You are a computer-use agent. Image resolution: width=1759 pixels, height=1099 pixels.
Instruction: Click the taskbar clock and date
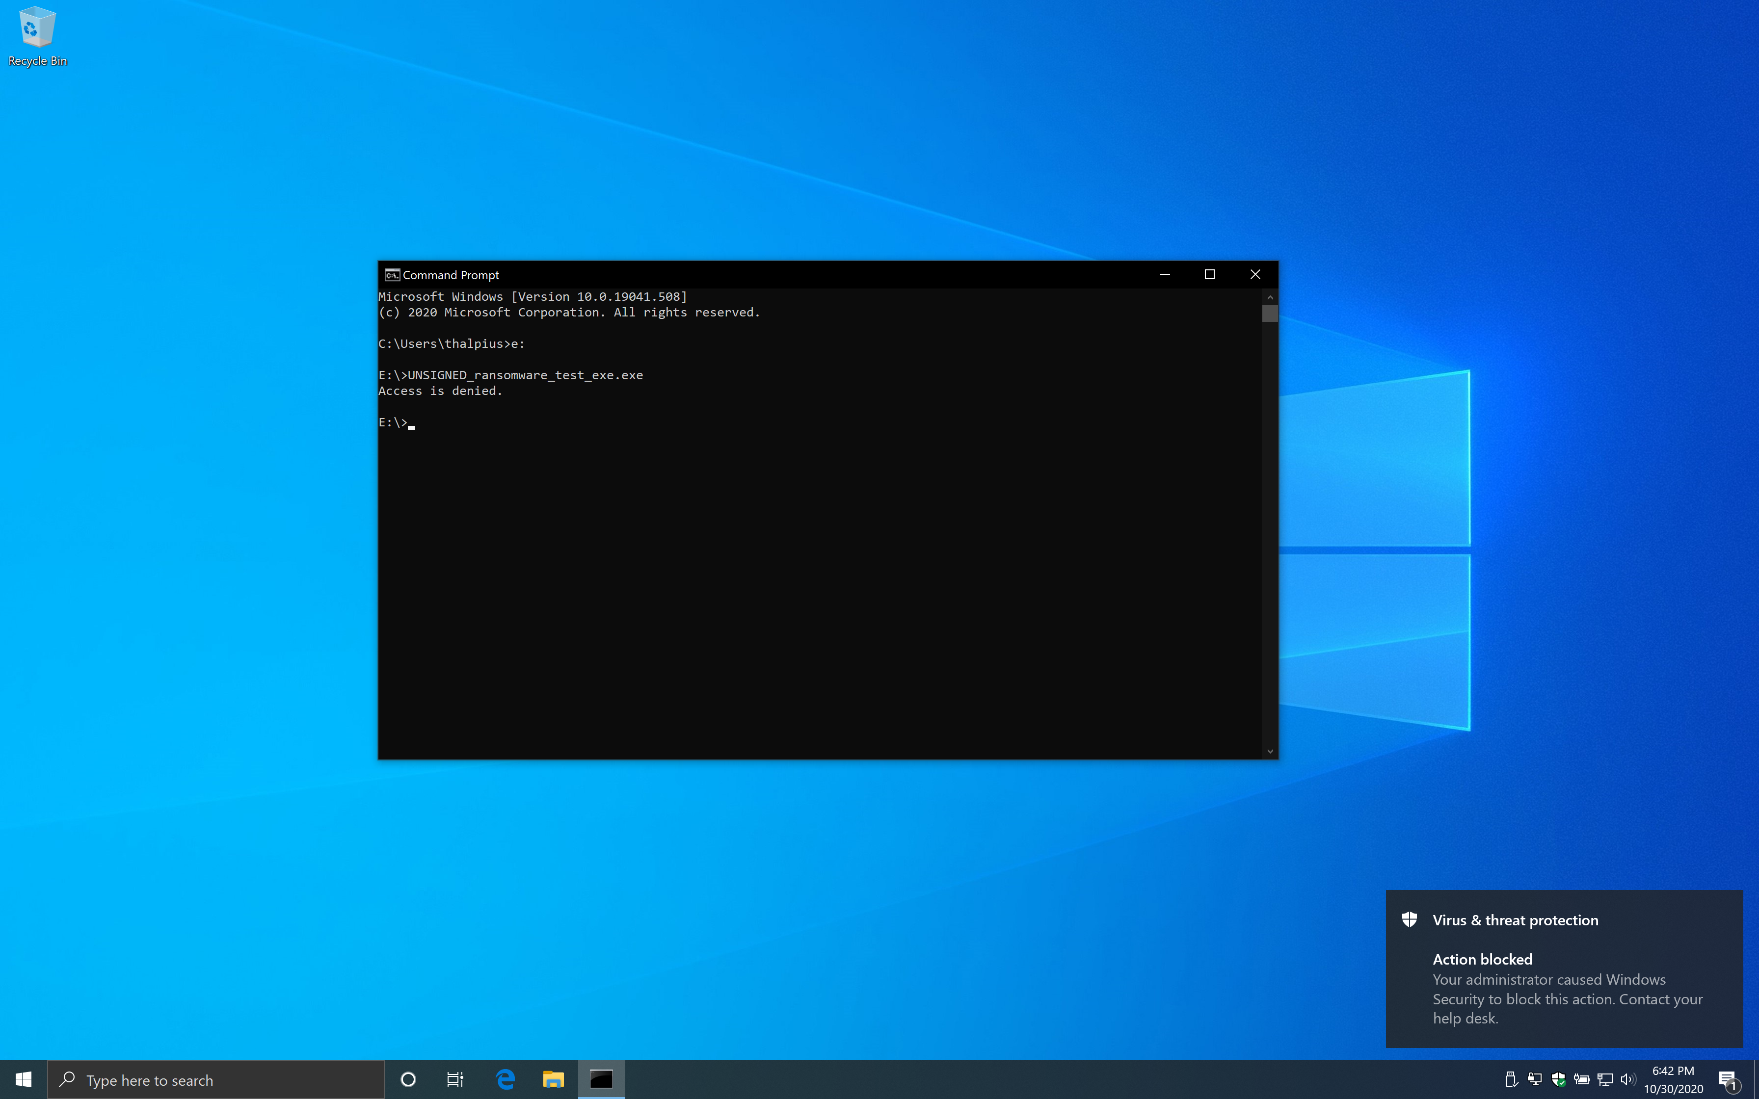point(1673,1079)
